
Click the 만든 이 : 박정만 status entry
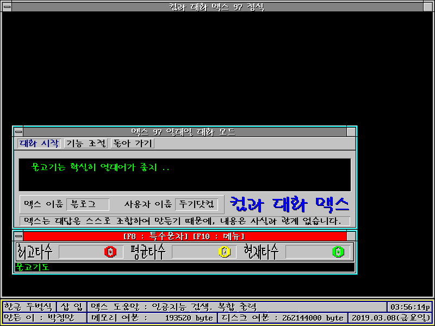tap(45, 318)
